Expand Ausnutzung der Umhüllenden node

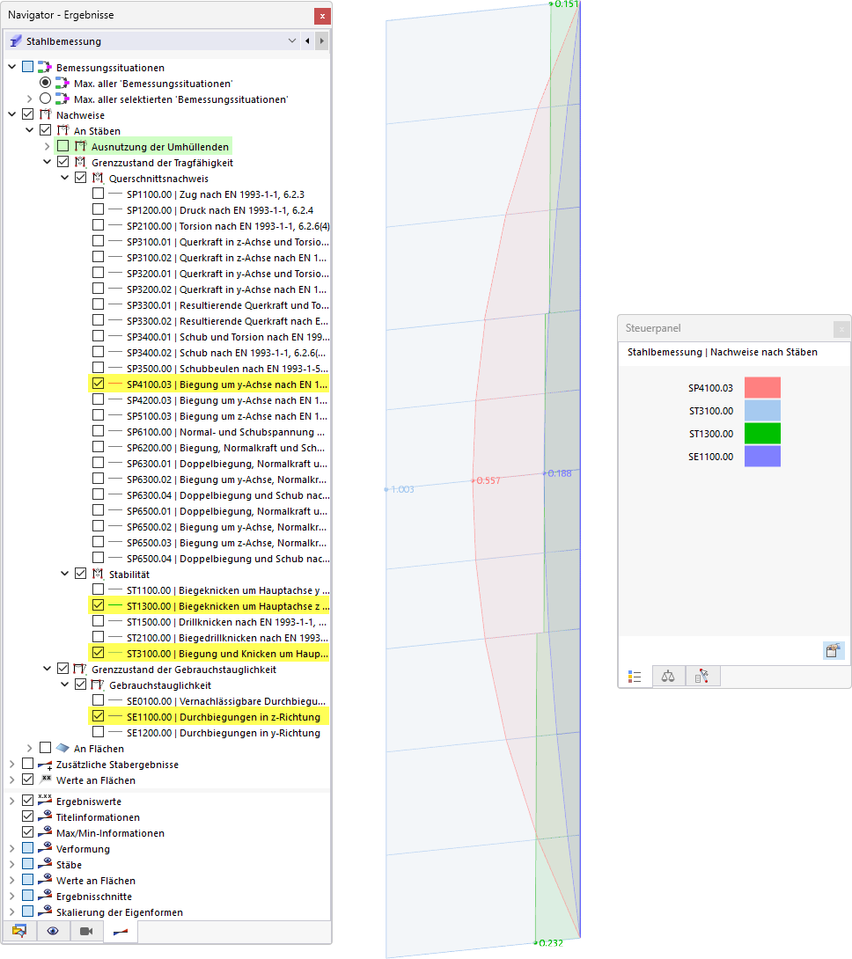click(x=48, y=146)
